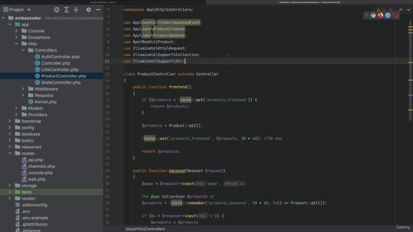Open in Chrome browser icon
Image resolution: width=413 pixels, height=232 pixels.
[x=373, y=15]
